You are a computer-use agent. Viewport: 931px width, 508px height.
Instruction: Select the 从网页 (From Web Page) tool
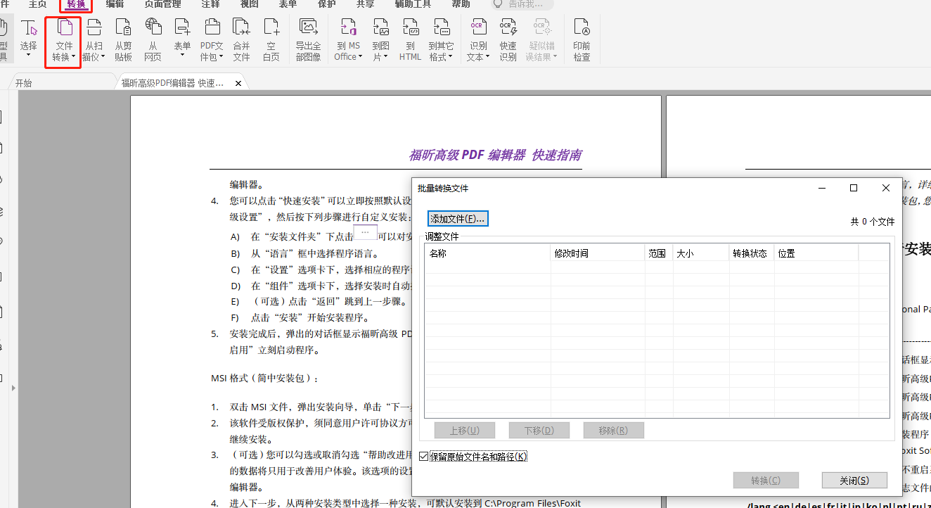(x=153, y=40)
